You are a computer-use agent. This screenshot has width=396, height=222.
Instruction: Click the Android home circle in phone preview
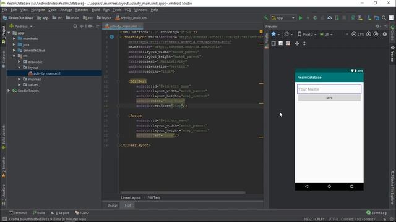[x=329, y=186]
